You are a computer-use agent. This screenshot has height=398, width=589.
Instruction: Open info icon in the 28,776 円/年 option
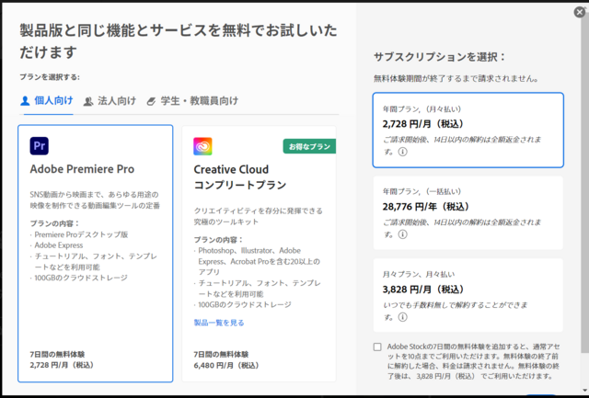click(403, 234)
